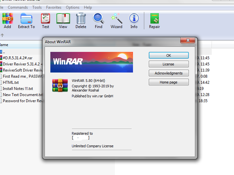Select the ReviverSoft Driver Reviver archive row
Viewport: 234px width, 175px height.
[21, 70]
